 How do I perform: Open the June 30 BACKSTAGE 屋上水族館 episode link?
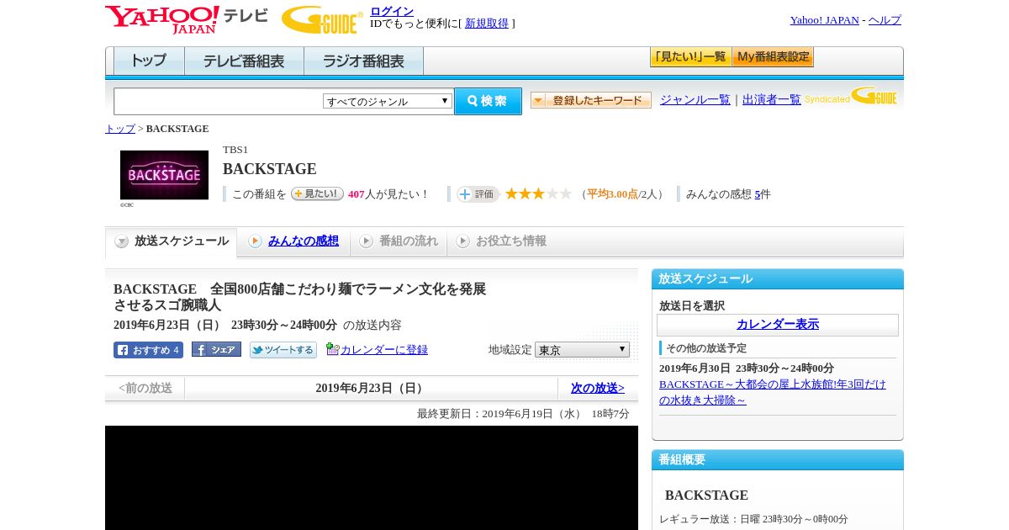click(773, 392)
